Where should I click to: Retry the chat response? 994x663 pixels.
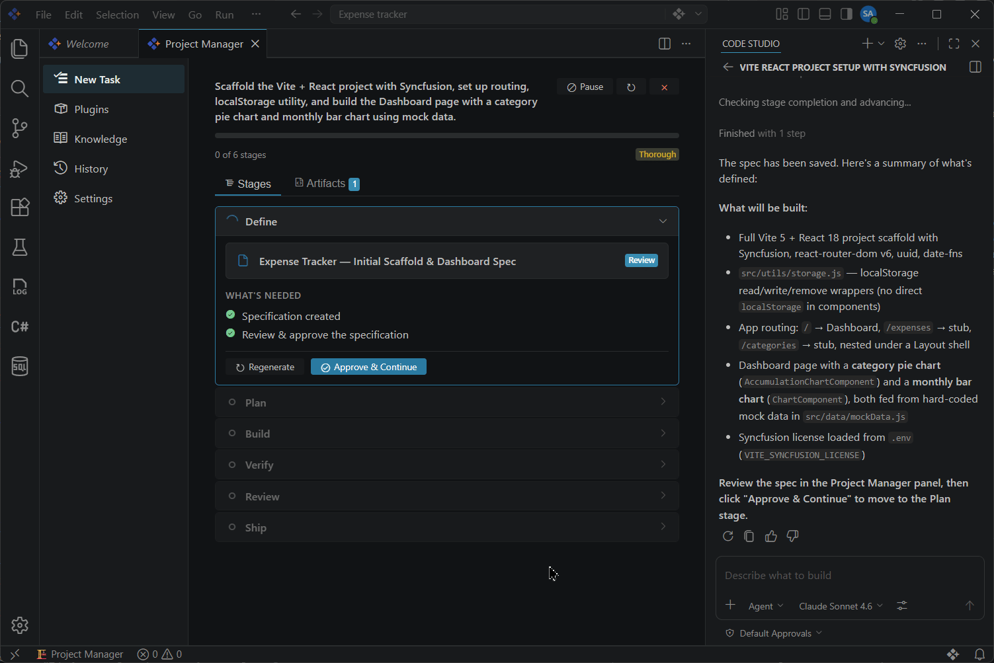click(728, 536)
